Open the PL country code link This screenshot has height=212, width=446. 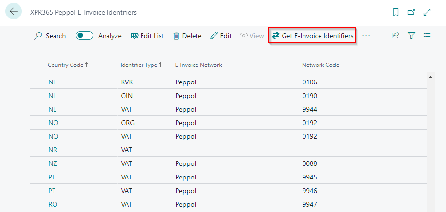(52, 178)
